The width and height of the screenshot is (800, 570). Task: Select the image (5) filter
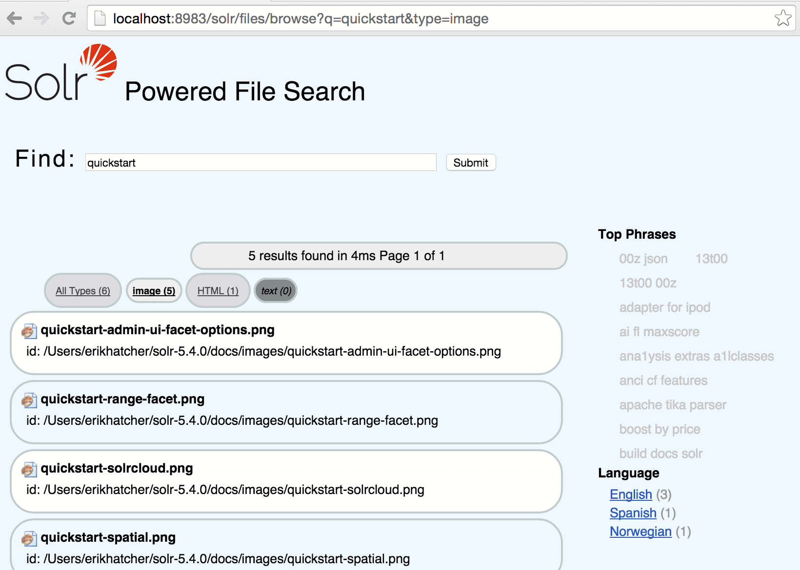click(154, 291)
